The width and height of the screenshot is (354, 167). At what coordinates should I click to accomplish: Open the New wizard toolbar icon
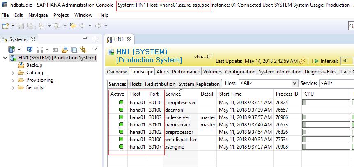[5, 26]
